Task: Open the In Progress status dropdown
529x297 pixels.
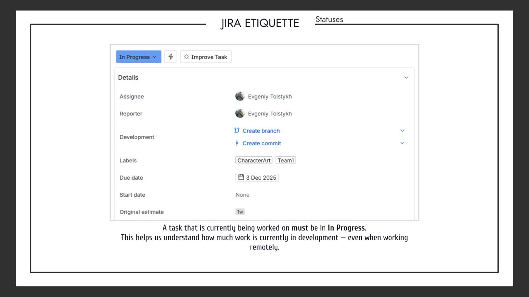Action: point(138,57)
